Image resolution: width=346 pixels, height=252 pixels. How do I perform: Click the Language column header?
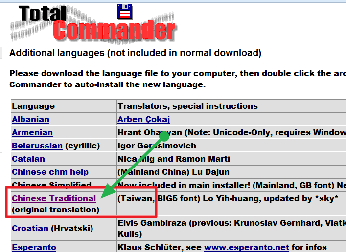(x=33, y=106)
